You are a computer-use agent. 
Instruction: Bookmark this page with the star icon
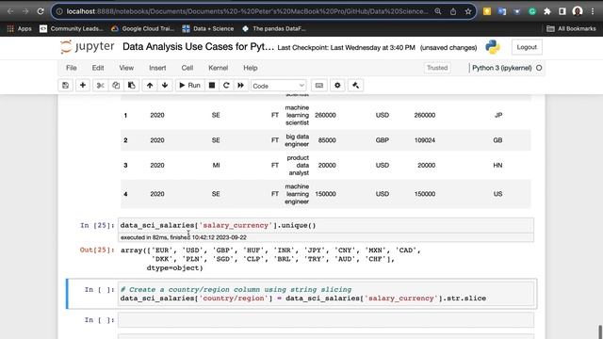(x=468, y=11)
